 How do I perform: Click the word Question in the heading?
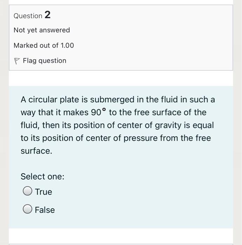click(x=28, y=16)
